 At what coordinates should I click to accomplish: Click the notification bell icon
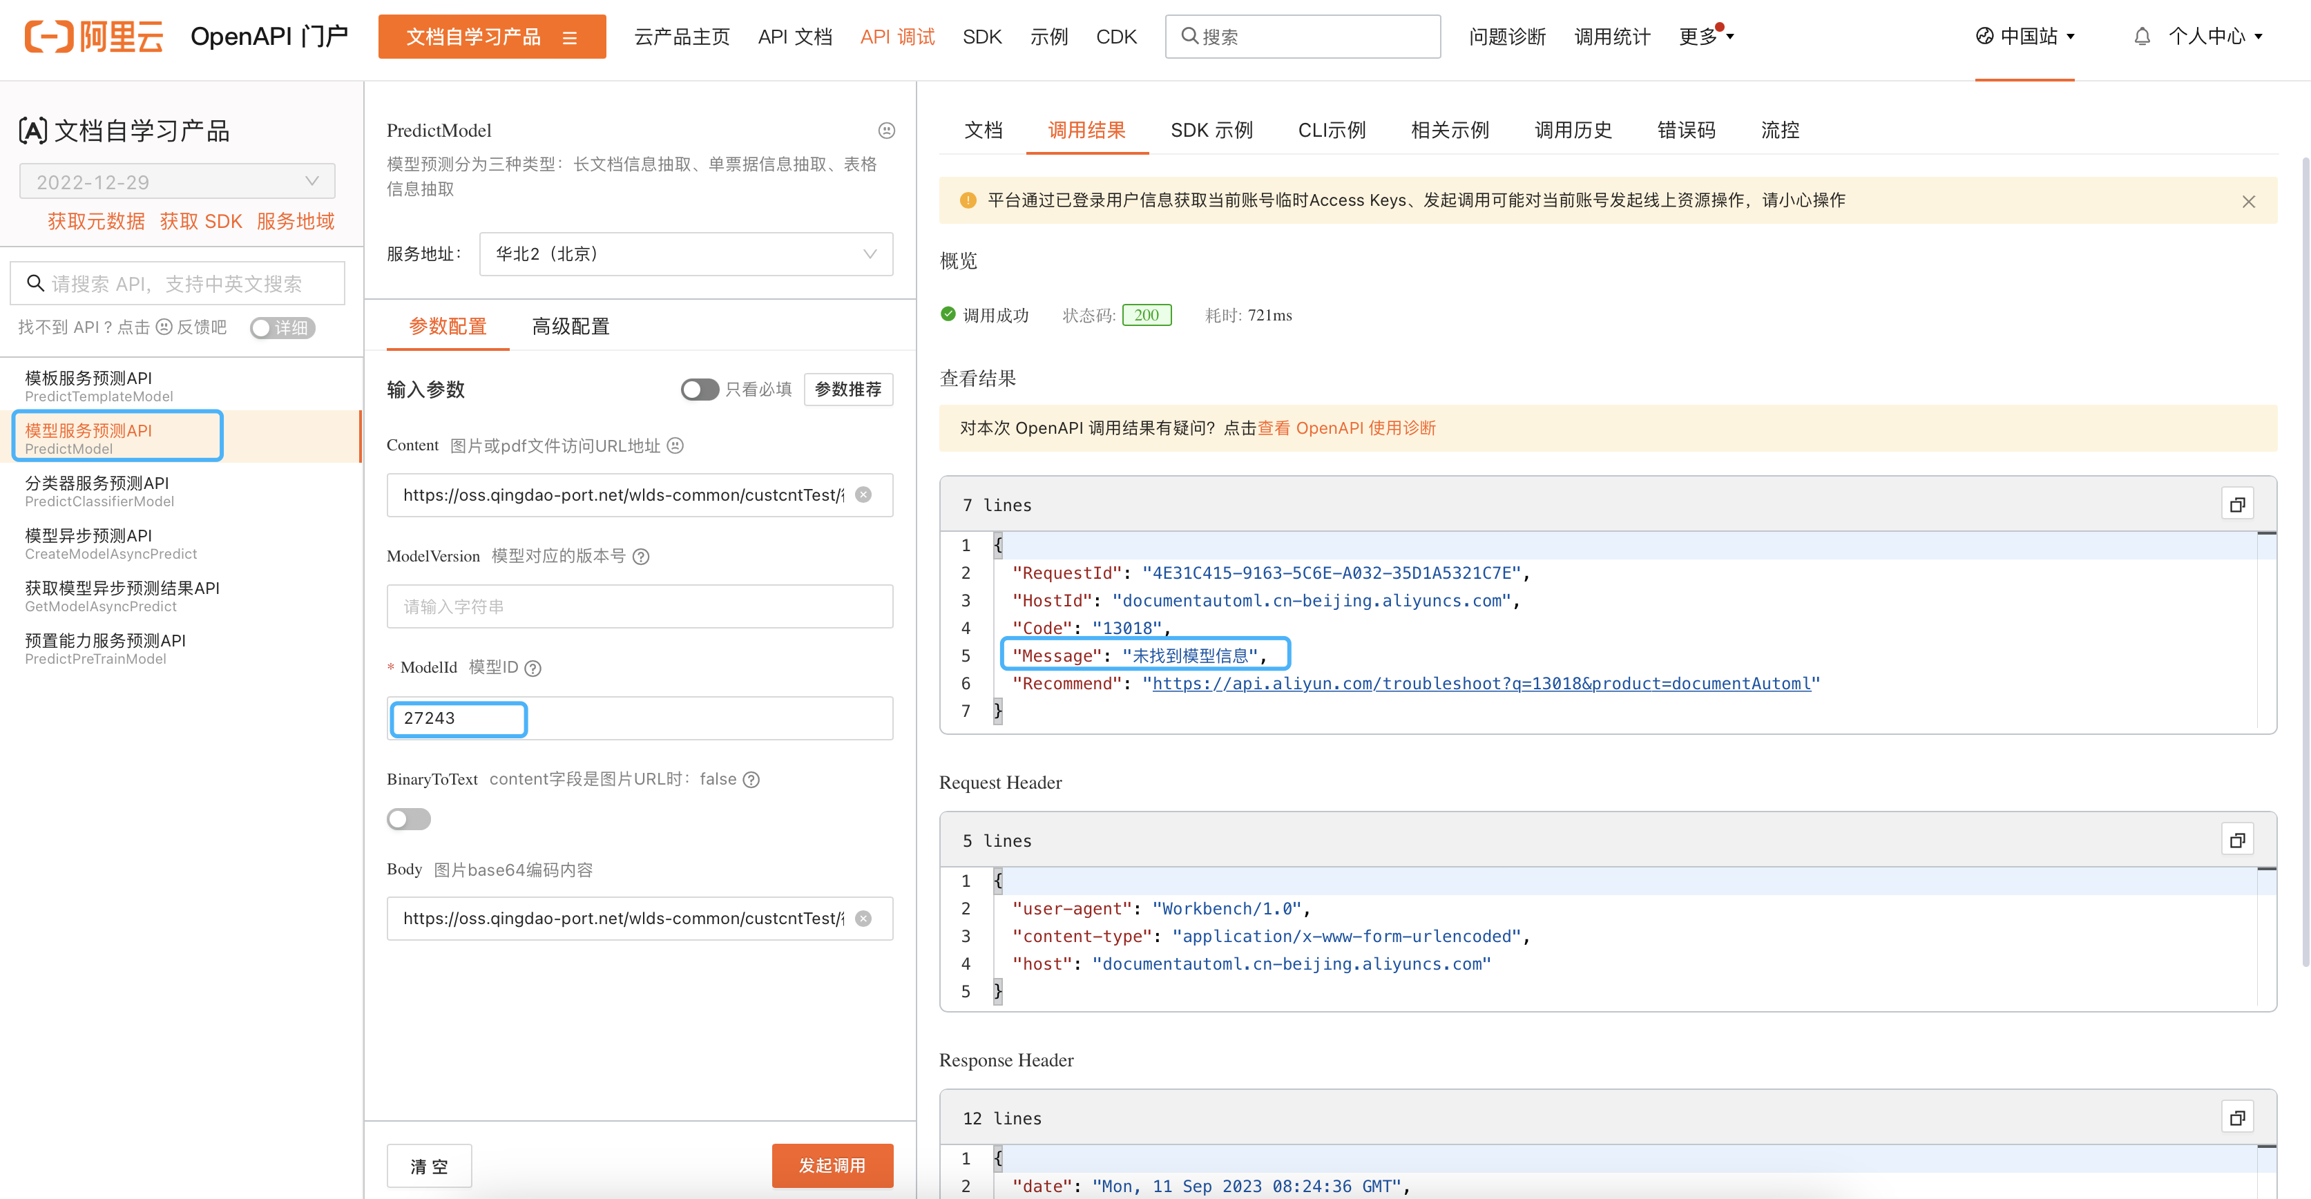[2142, 37]
